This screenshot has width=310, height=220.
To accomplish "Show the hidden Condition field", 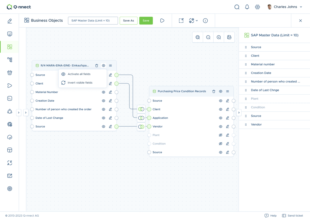I will pos(221,144).
